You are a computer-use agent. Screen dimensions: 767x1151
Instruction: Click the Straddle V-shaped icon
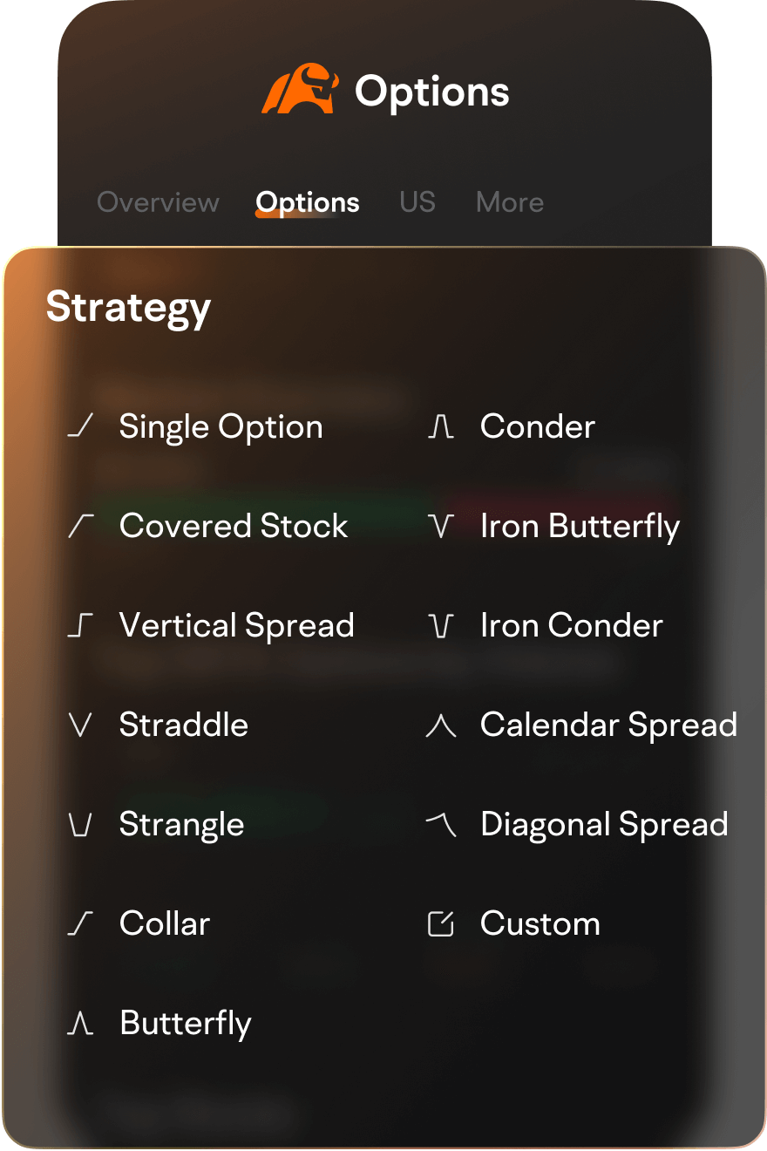80,725
